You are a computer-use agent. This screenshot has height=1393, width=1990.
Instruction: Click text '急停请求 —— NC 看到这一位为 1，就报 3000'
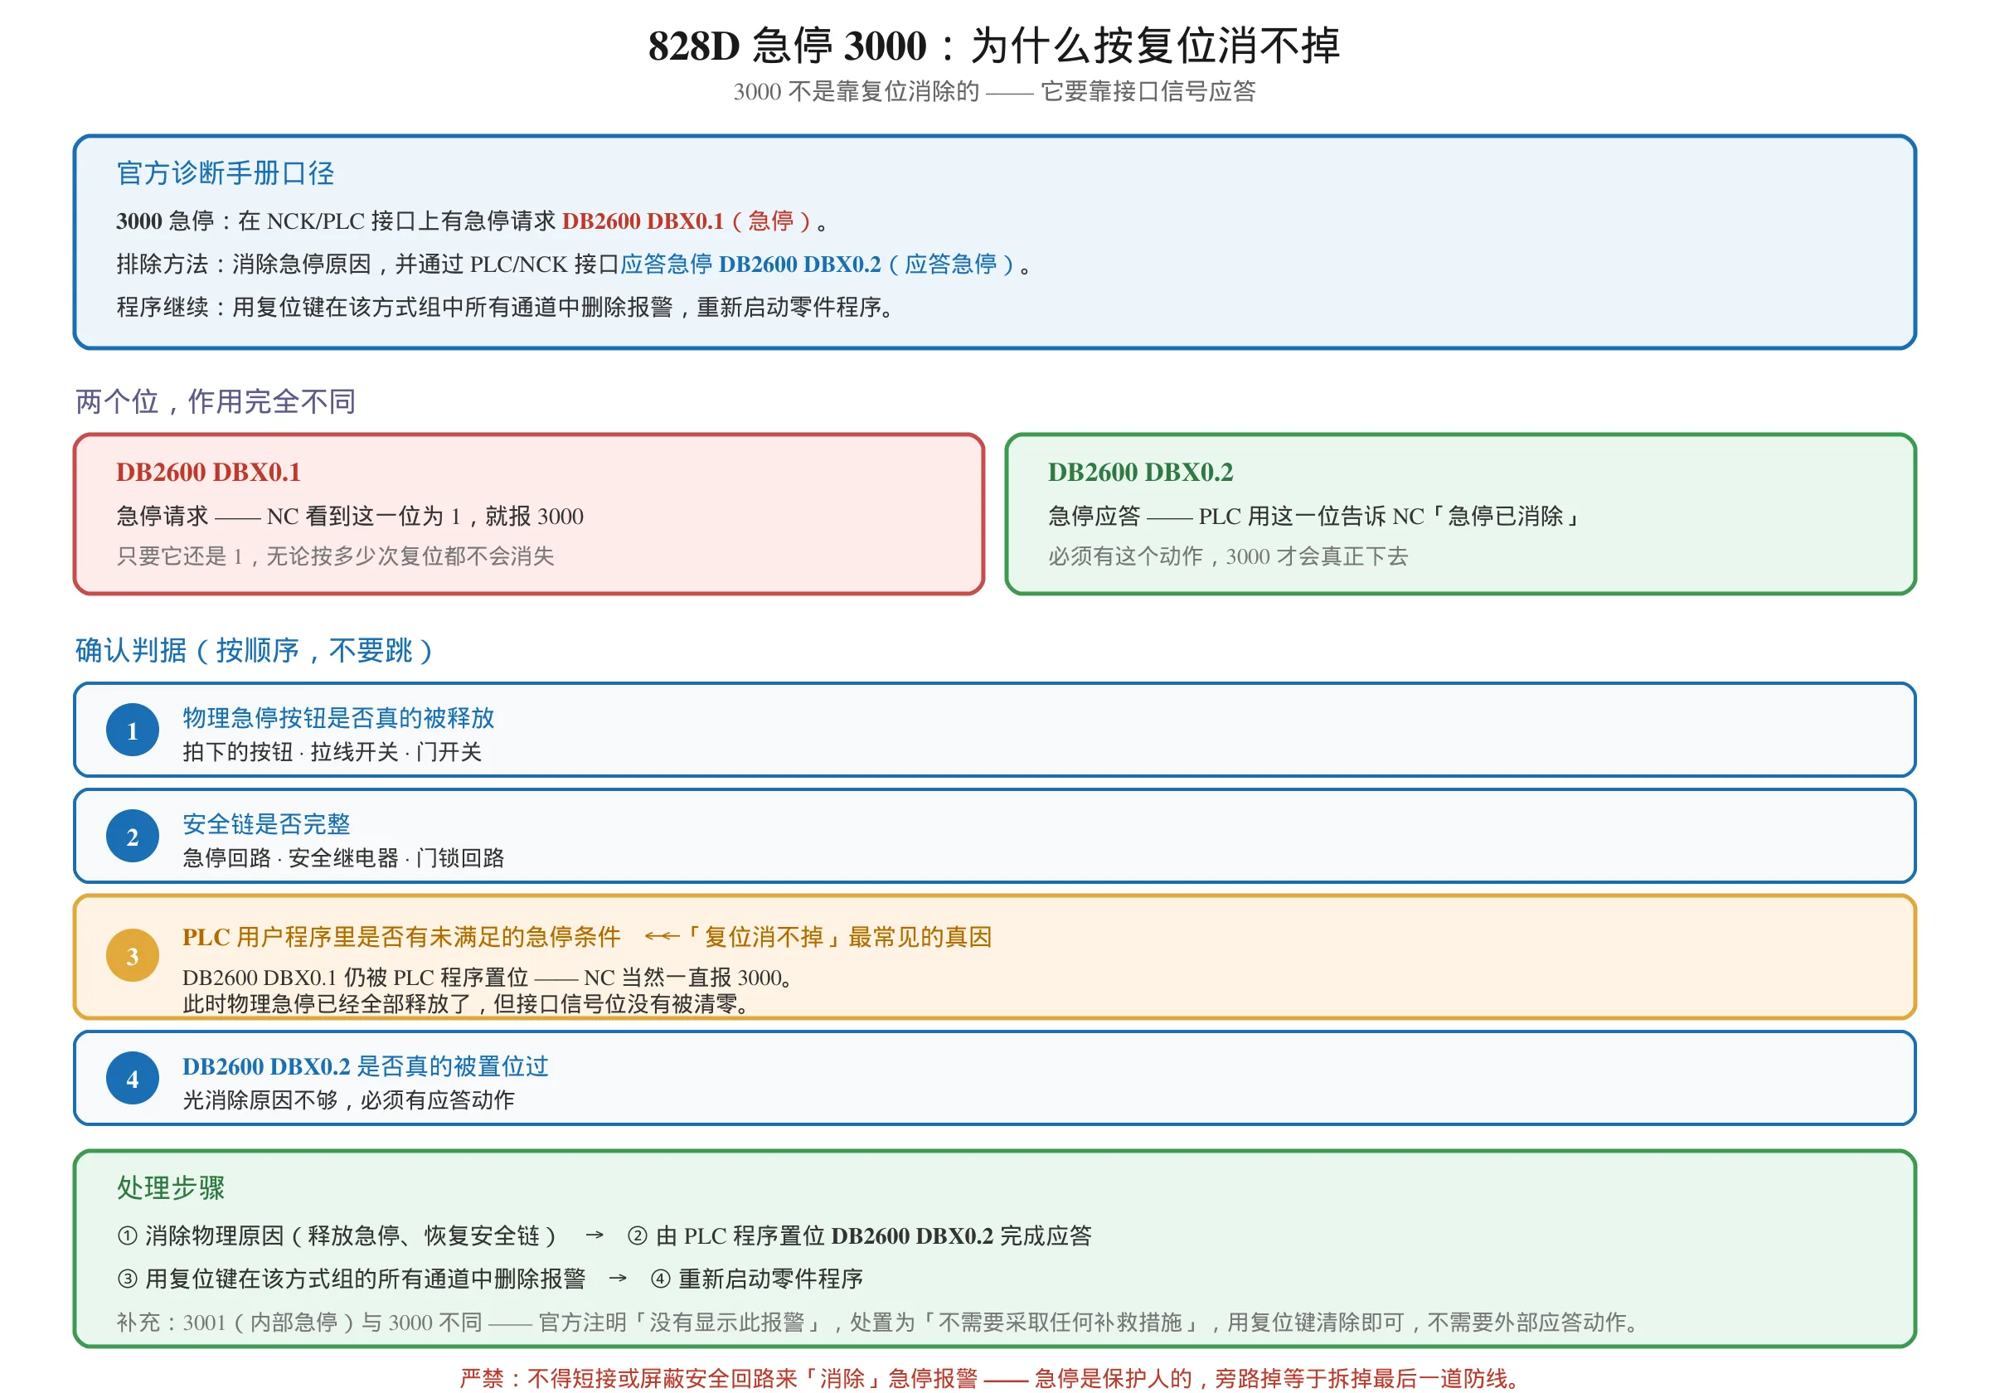pyautogui.click(x=350, y=517)
